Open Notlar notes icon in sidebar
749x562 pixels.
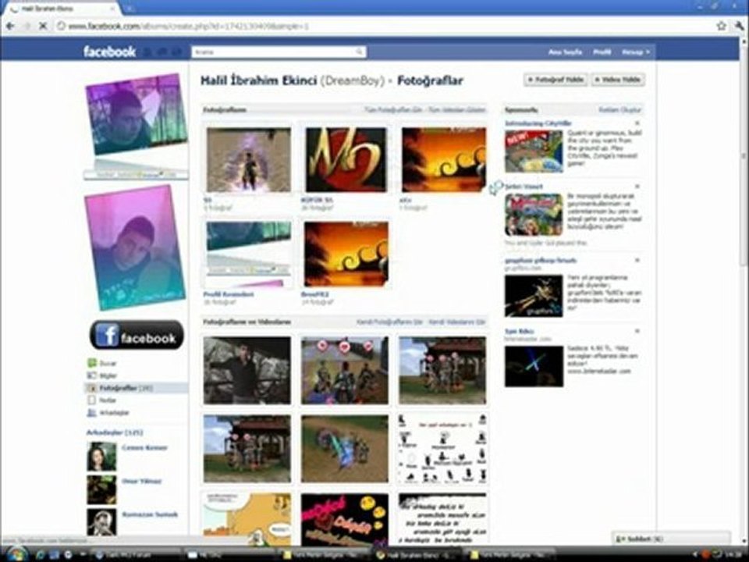(92, 400)
